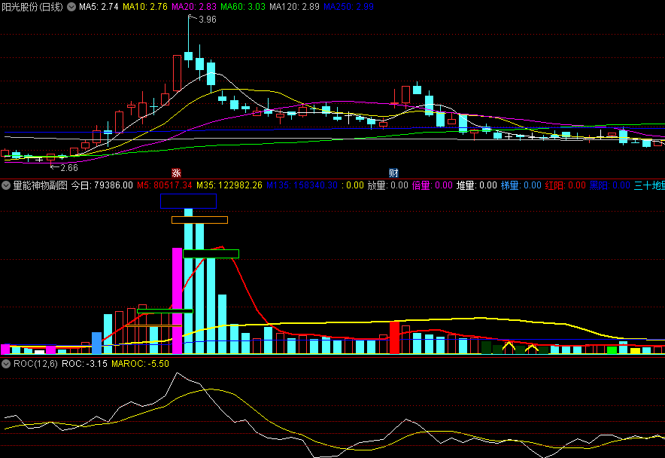Click the 量能神物副图 indicator name
665x458 pixels.
pyautogui.click(x=41, y=185)
